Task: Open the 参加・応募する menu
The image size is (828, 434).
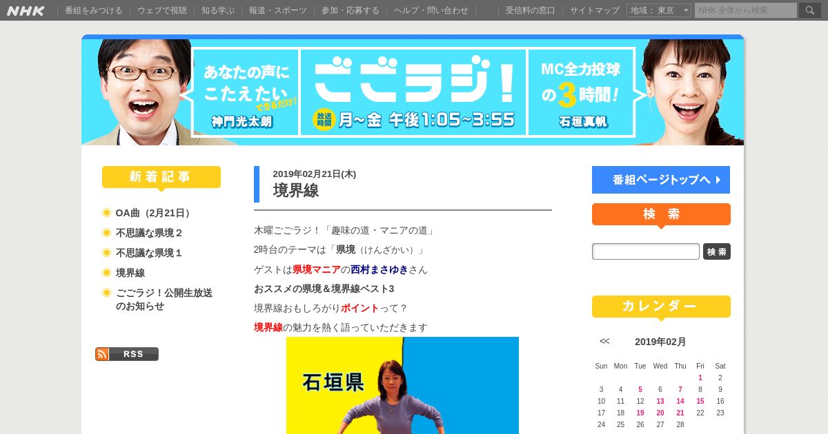Action: point(351,10)
